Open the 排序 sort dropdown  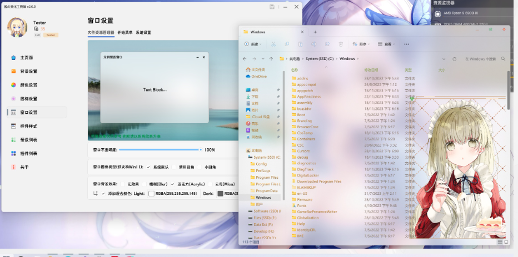tap(361, 44)
